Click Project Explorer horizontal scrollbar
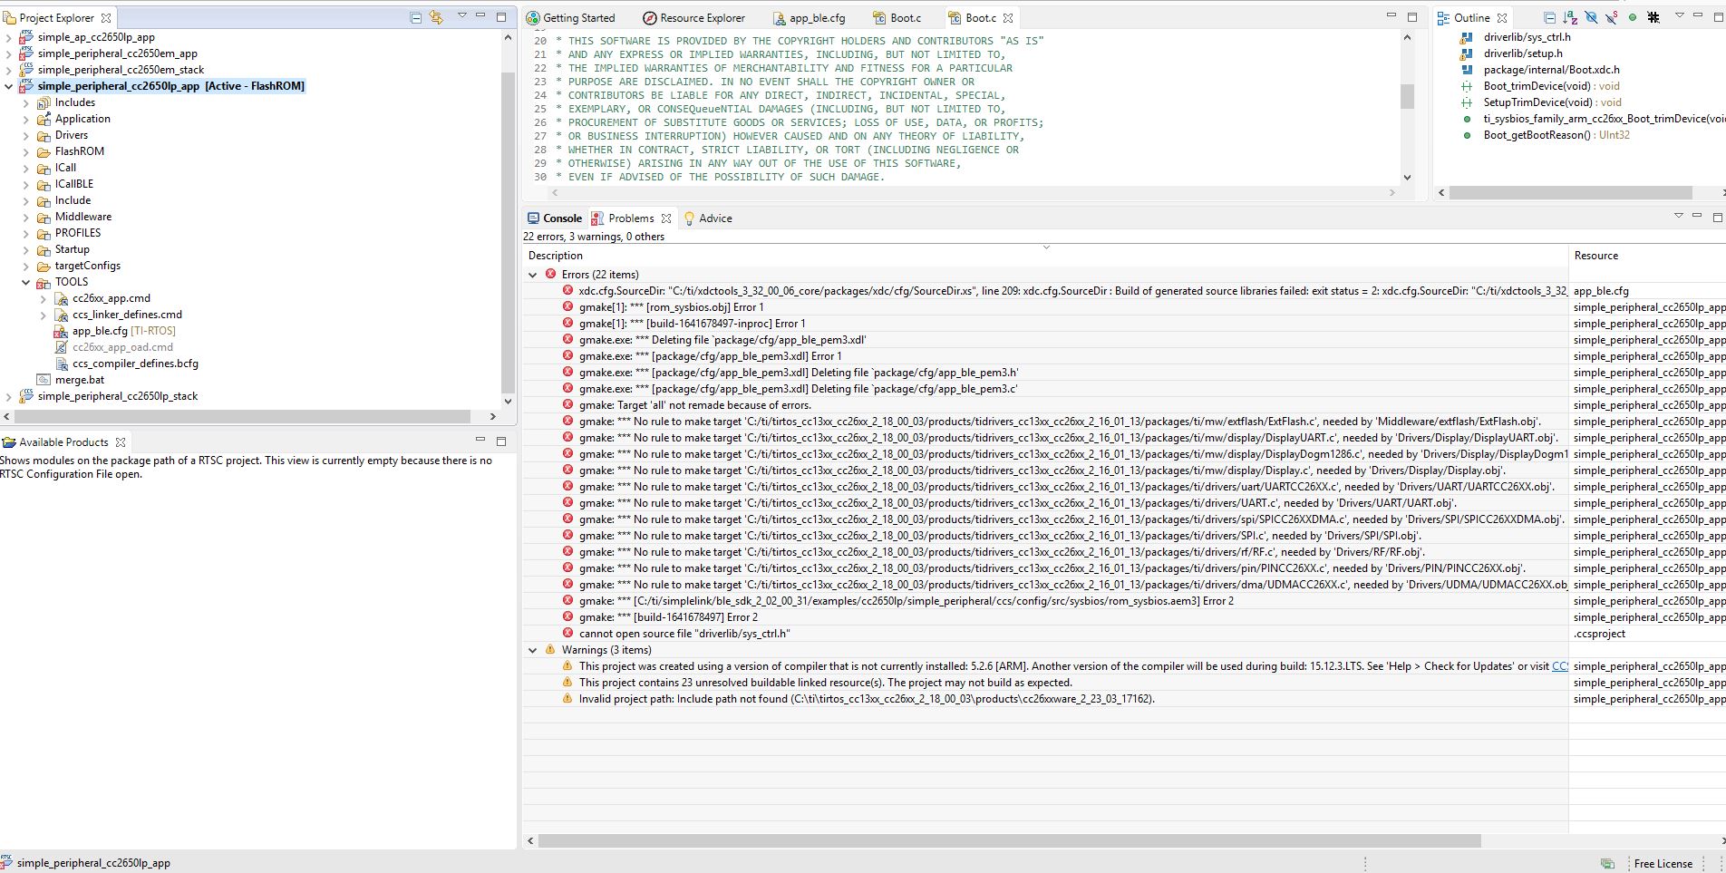The height and width of the screenshot is (873, 1726). [241, 416]
